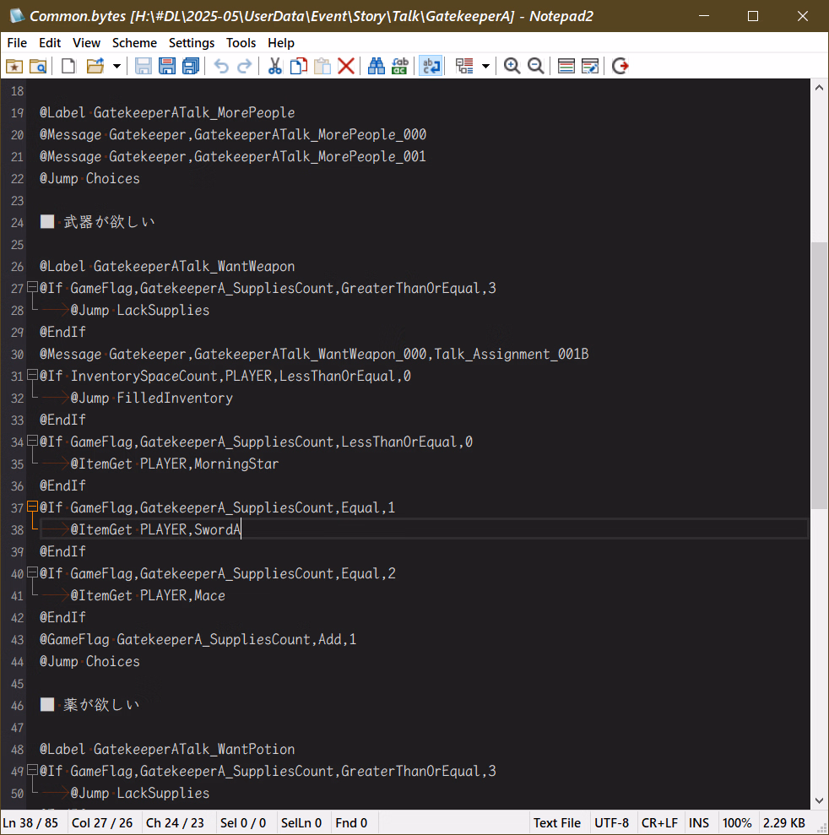Open the folding options dropdown arrow

tap(485, 66)
